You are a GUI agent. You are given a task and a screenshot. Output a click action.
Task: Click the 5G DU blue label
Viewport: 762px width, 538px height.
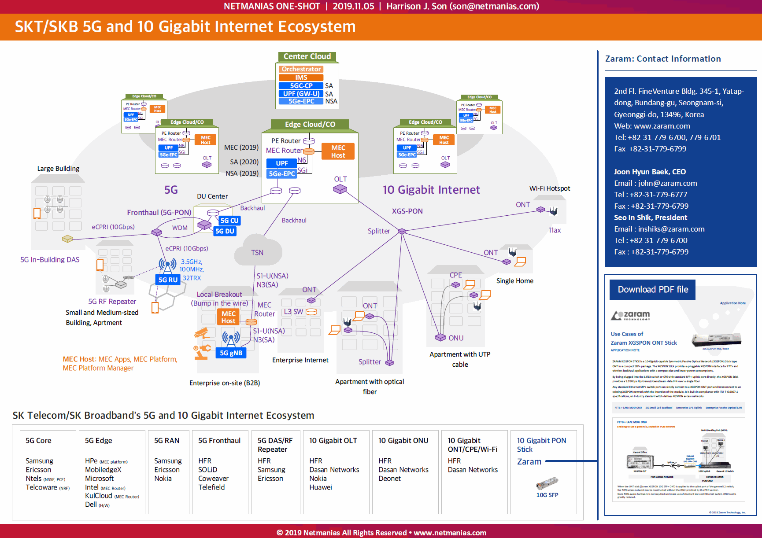click(x=225, y=231)
